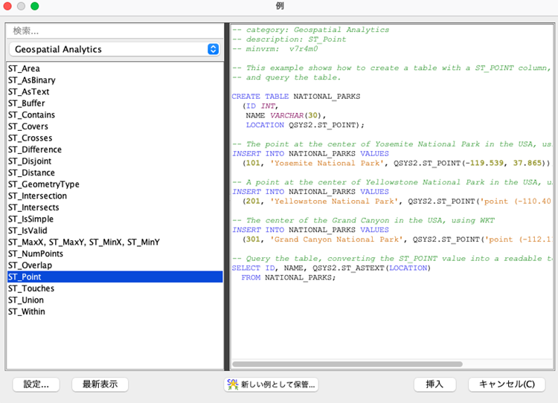Select the ST_Contains entry

31,115
